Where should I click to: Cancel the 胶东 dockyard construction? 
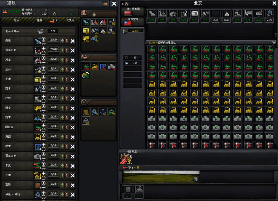[72, 147]
